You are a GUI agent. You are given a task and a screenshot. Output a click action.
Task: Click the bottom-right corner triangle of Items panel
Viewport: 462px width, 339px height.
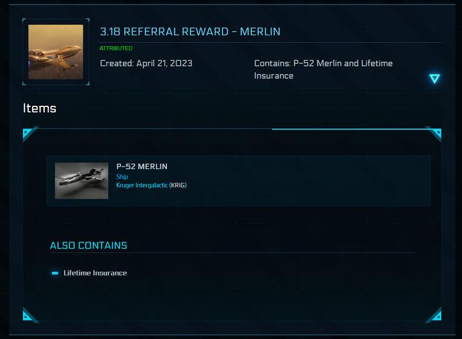(436, 315)
